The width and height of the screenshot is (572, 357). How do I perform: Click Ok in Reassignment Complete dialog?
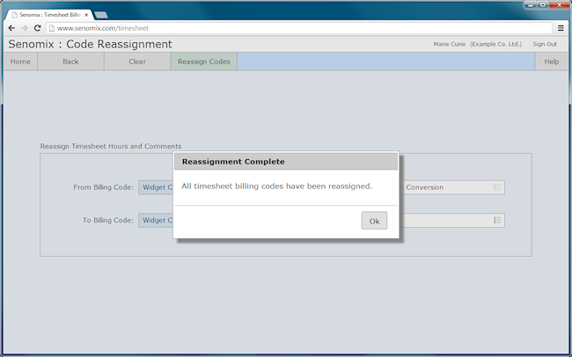(374, 221)
